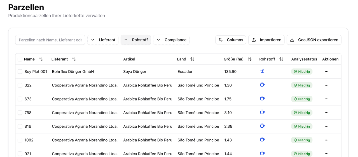Click the soybean plant icon for Soy Plot 001

(262, 71)
